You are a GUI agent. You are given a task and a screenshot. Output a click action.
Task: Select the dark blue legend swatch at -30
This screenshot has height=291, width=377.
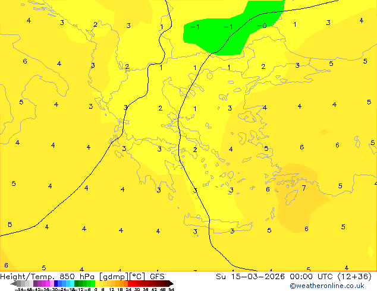click(56, 283)
